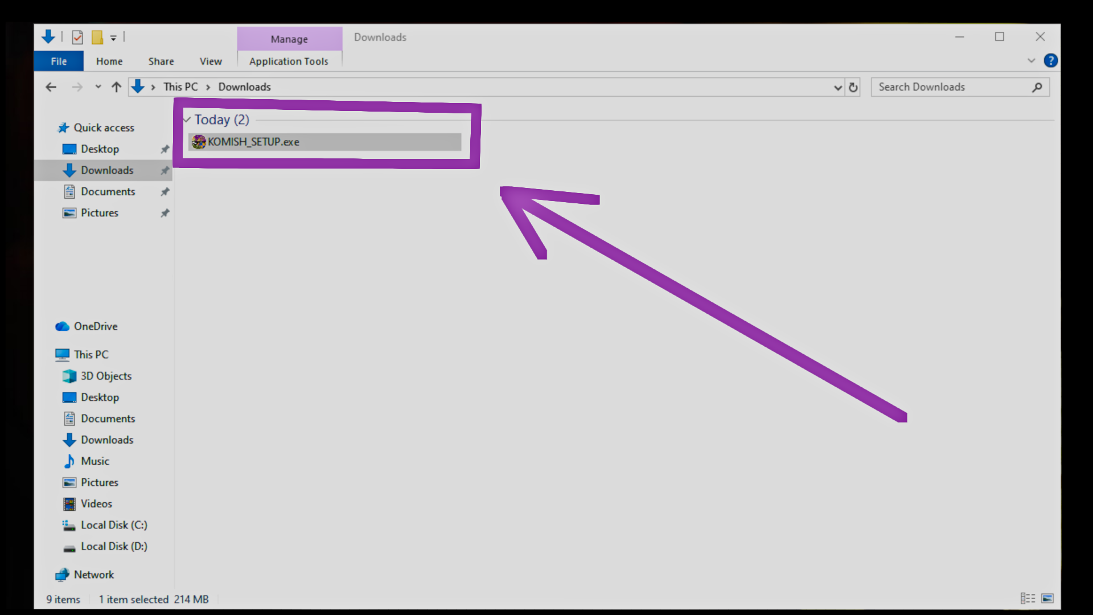Select the KOMISH_SETUP.exe file
The height and width of the screenshot is (615, 1093).
(x=324, y=142)
